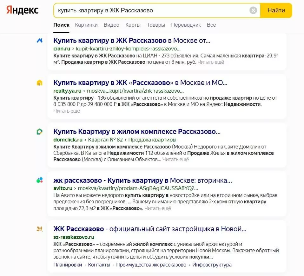Click the text '273 объявления' in the cian.ru snippet
This screenshot has width=304, height=276.
point(180,56)
